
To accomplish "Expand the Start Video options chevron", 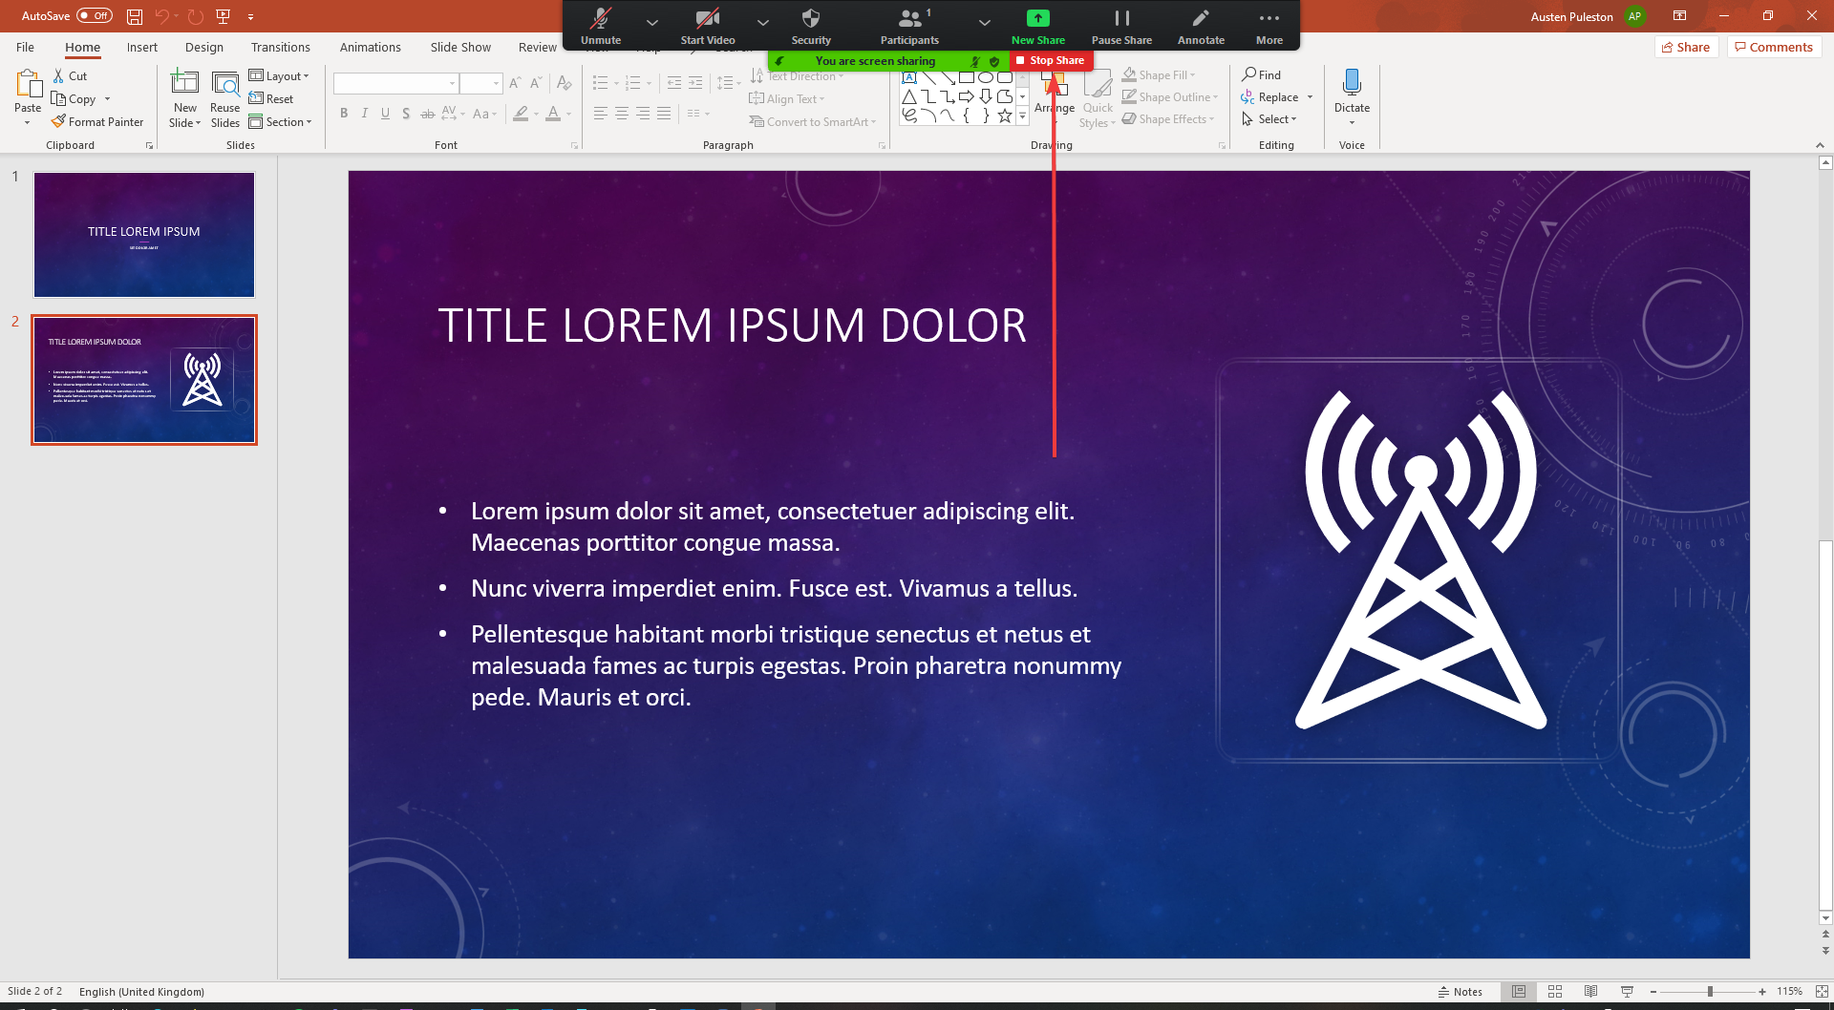I will click(x=763, y=22).
